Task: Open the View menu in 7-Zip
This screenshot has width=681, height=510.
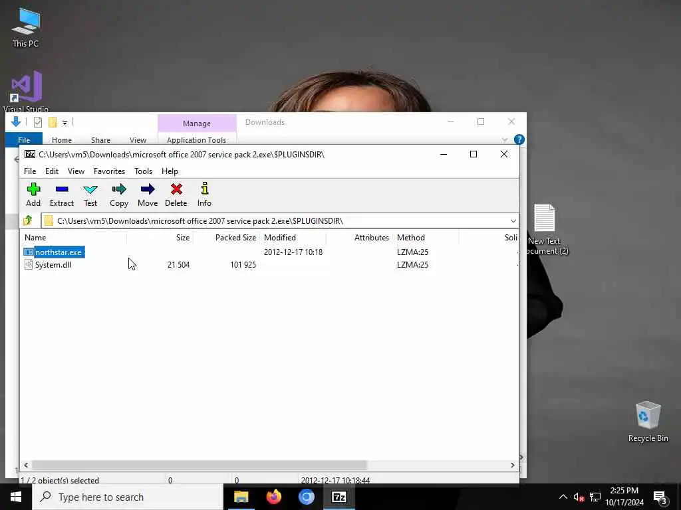Action: [x=76, y=171]
